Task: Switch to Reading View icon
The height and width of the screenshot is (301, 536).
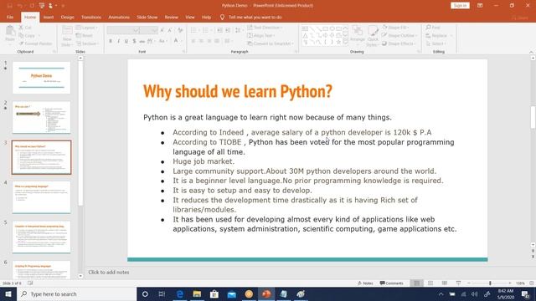Action: click(445, 283)
